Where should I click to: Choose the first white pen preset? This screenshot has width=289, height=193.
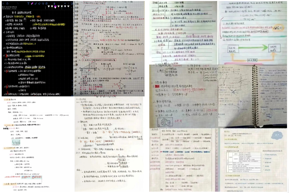tap(49, 7)
